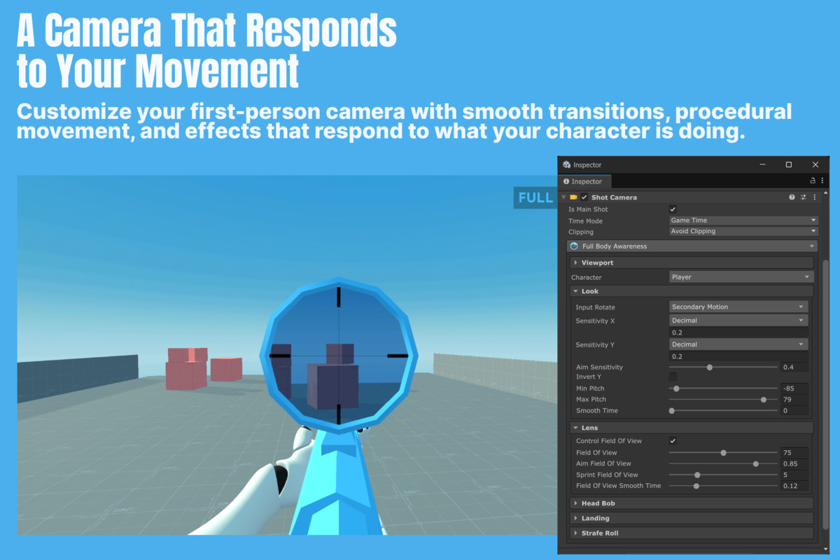Viewport: 840px width, 560px height.
Task: Click the Sprint Field Of View slider
Action: [x=723, y=475]
